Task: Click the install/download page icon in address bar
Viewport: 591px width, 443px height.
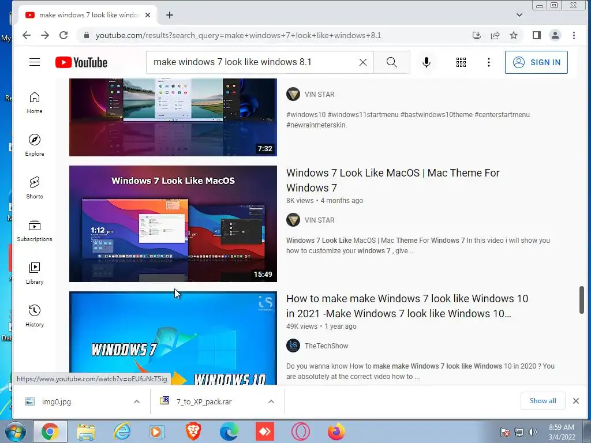Action: [476, 35]
